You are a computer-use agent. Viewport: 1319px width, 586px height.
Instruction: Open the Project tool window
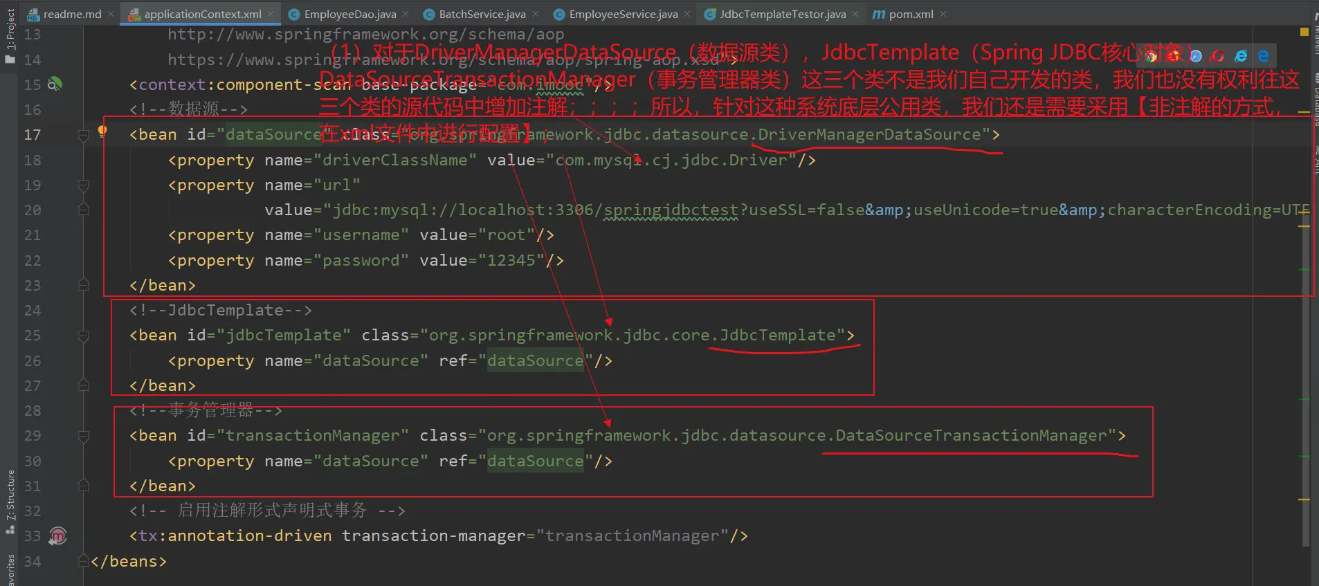pos(10,35)
